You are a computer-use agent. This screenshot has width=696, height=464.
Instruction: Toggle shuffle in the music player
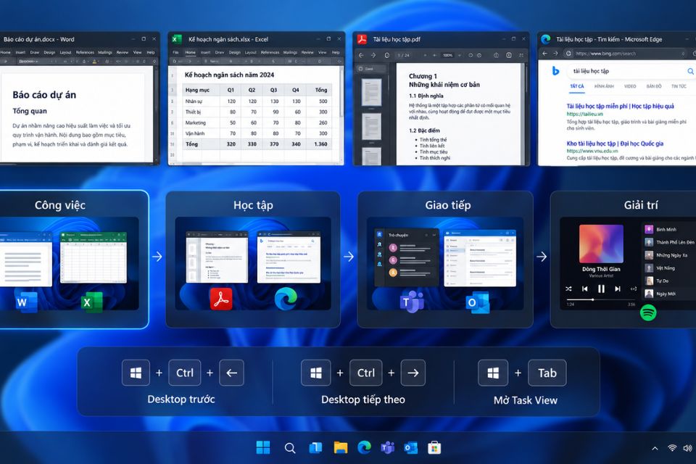pyautogui.click(x=568, y=289)
